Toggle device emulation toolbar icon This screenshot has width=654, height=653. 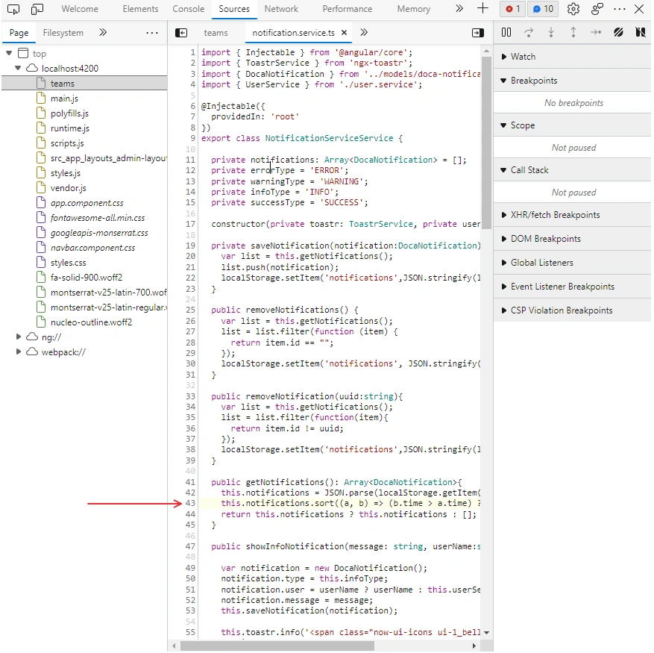coord(37,9)
